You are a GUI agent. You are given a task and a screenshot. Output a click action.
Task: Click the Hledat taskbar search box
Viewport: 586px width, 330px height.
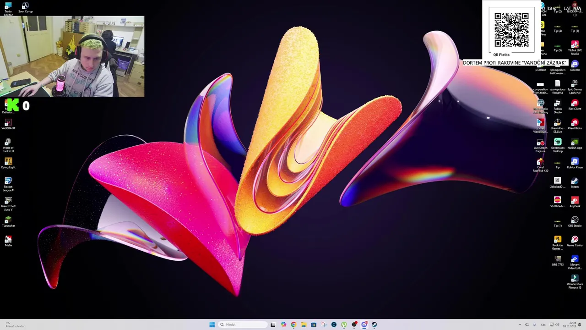(243, 324)
